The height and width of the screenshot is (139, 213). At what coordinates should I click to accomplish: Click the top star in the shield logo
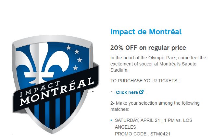[x=69, y=47]
